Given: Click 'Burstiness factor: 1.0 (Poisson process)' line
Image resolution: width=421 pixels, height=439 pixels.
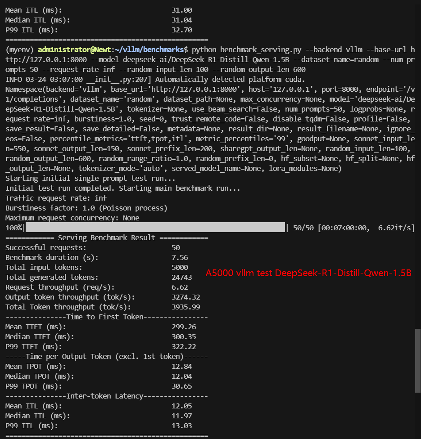Looking at the screenshot, I should 86,208.
